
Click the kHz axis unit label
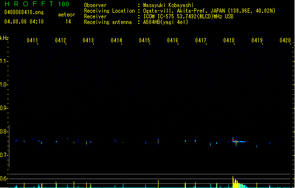click(x=4, y=38)
